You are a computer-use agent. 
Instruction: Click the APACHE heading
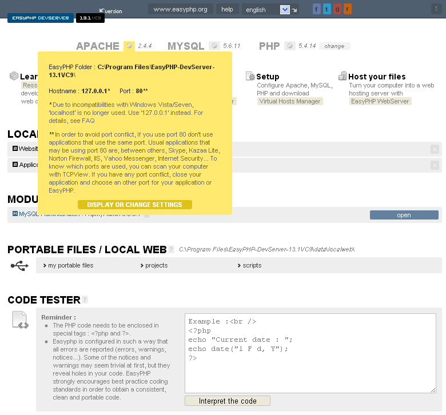tap(98, 46)
